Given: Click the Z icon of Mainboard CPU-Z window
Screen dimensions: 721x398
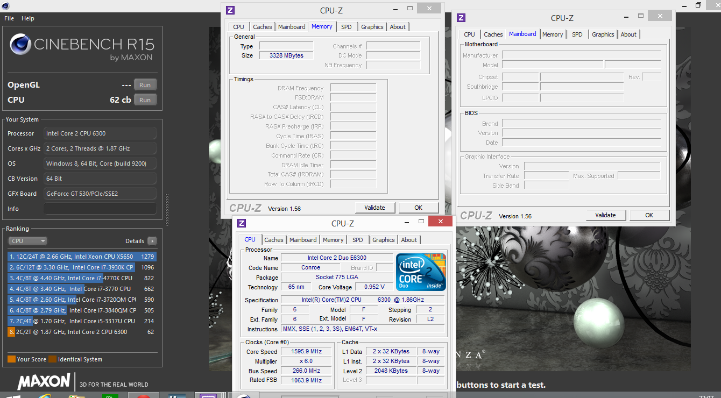Looking at the screenshot, I should (461, 18).
